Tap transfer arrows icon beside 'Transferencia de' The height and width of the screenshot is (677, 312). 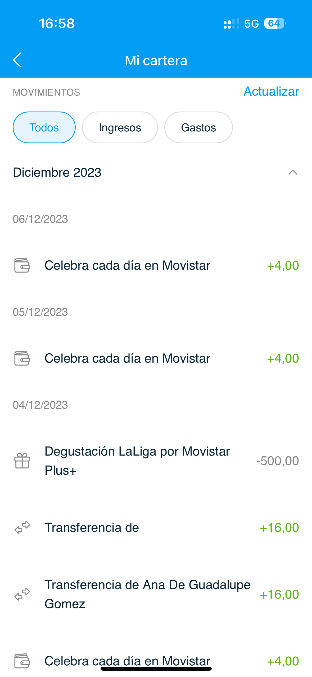tap(22, 527)
